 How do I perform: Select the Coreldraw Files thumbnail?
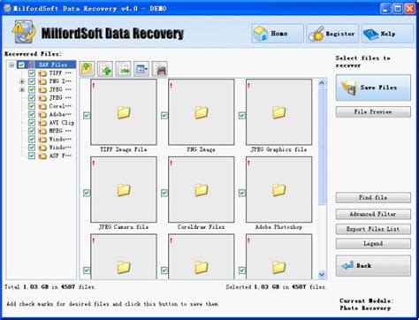click(202, 189)
